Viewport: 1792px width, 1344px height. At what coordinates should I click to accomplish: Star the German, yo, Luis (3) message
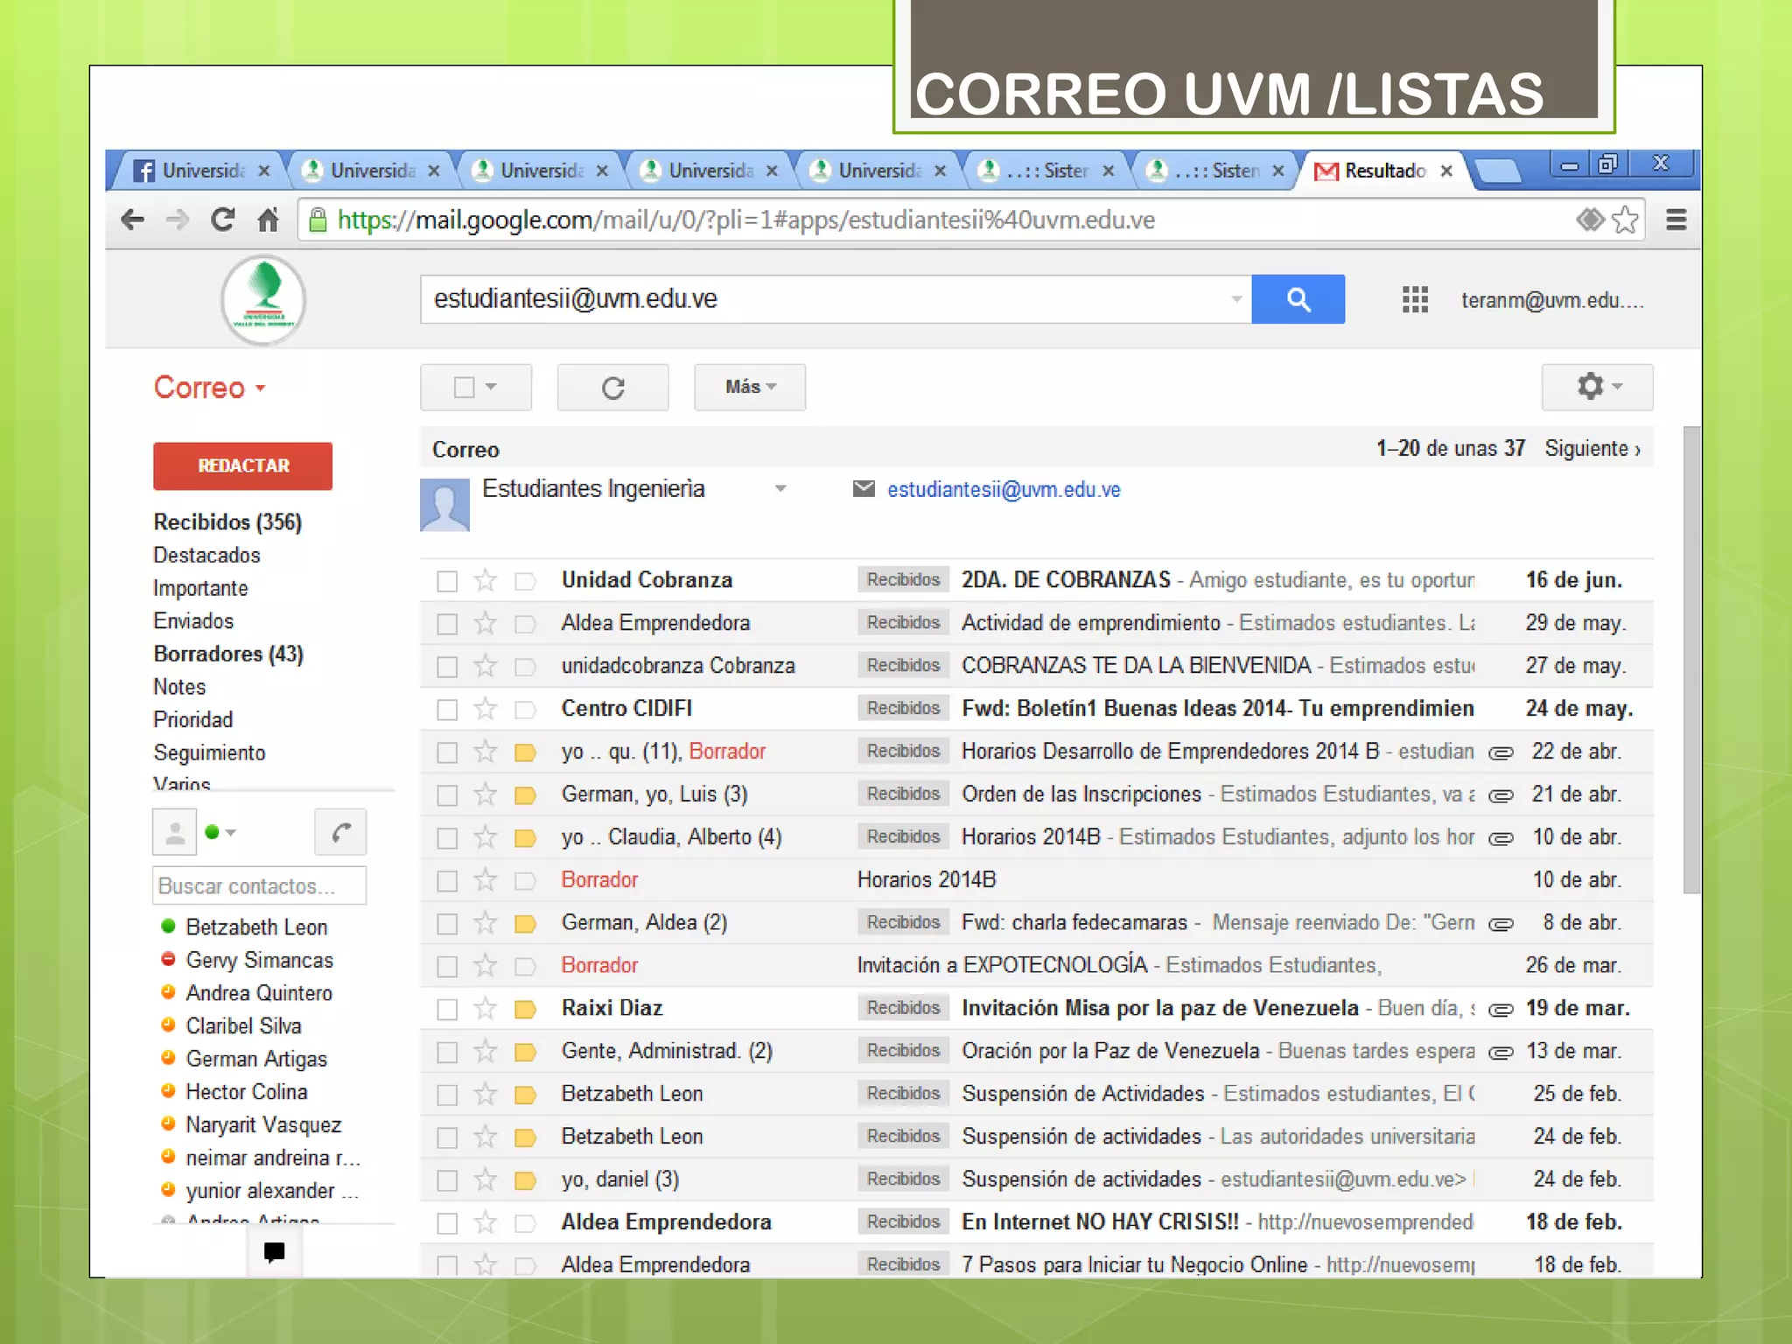[x=486, y=794]
